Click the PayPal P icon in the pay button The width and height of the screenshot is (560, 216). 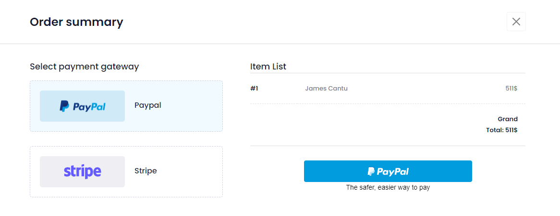coord(371,171)
